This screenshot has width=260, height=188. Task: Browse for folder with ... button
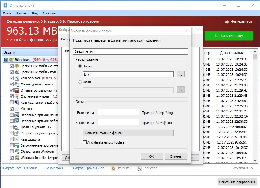click(x=180, y=74)
